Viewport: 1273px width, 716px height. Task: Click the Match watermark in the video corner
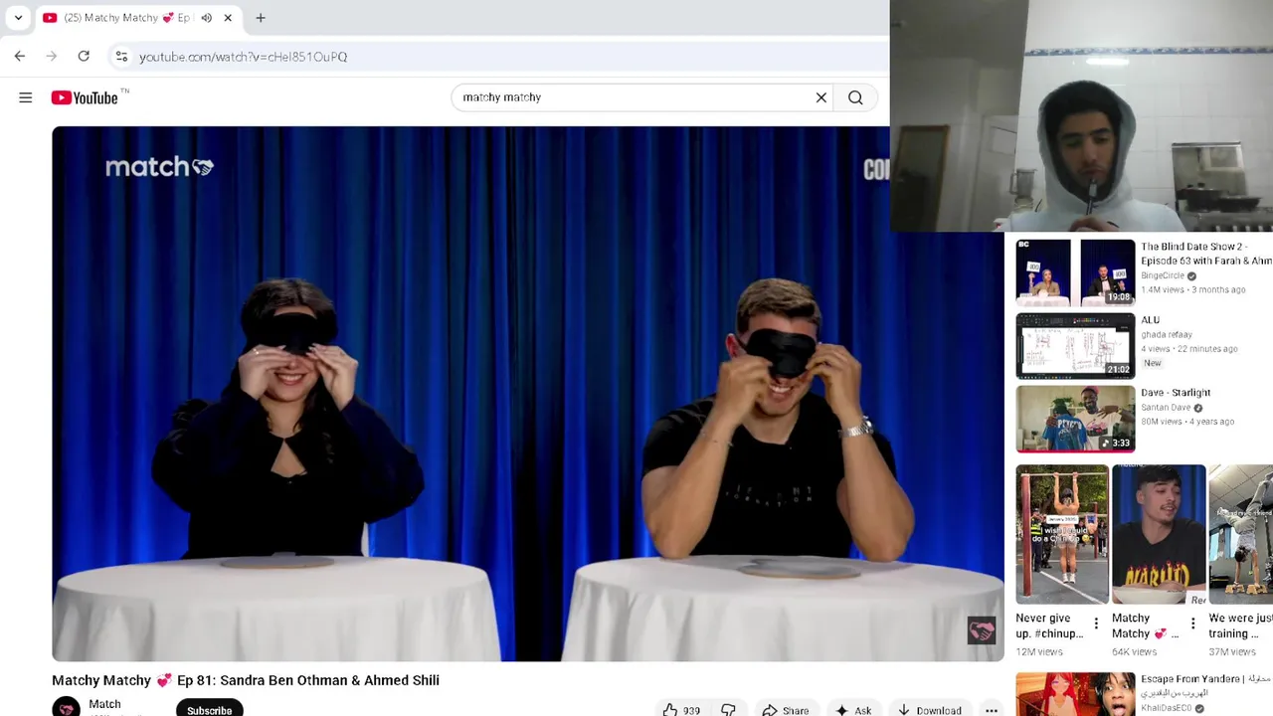tap(982, 630)
